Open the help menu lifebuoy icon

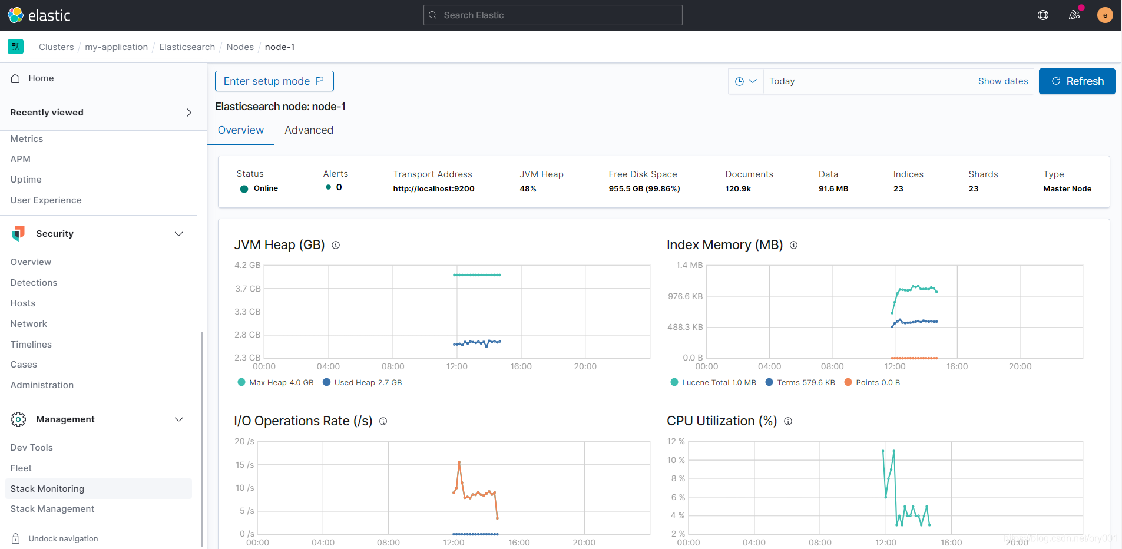1043,15
